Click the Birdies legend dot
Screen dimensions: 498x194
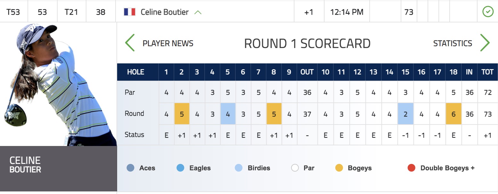tap(239, 168)
